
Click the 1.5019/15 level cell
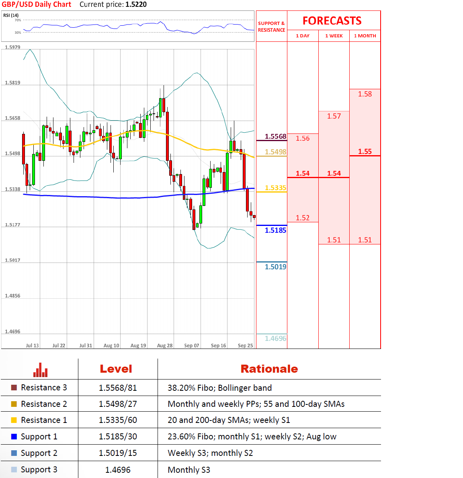pos(118,453)
